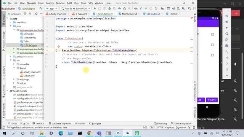Click the build hammer icon

pyautogui.click(x=41, y=8)
